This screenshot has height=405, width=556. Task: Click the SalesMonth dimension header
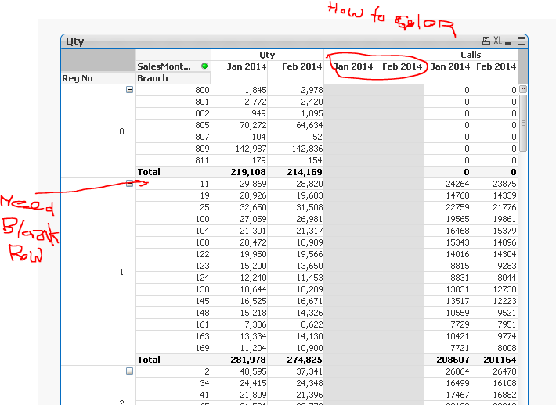(164, 66)
